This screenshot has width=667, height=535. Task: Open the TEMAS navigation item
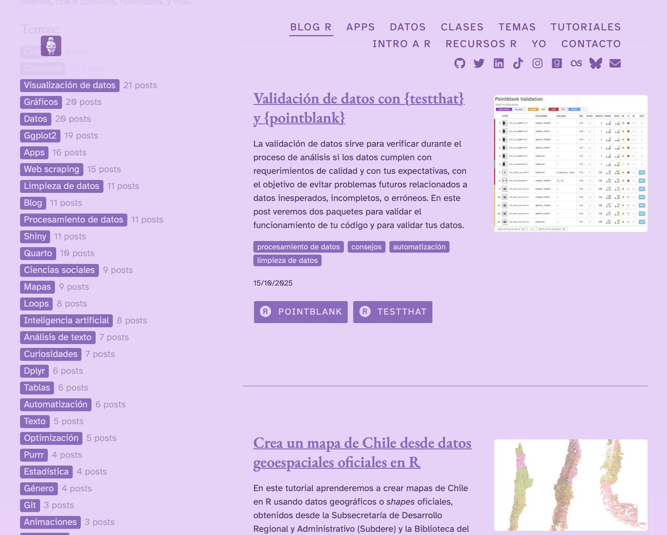coord(517,27)
